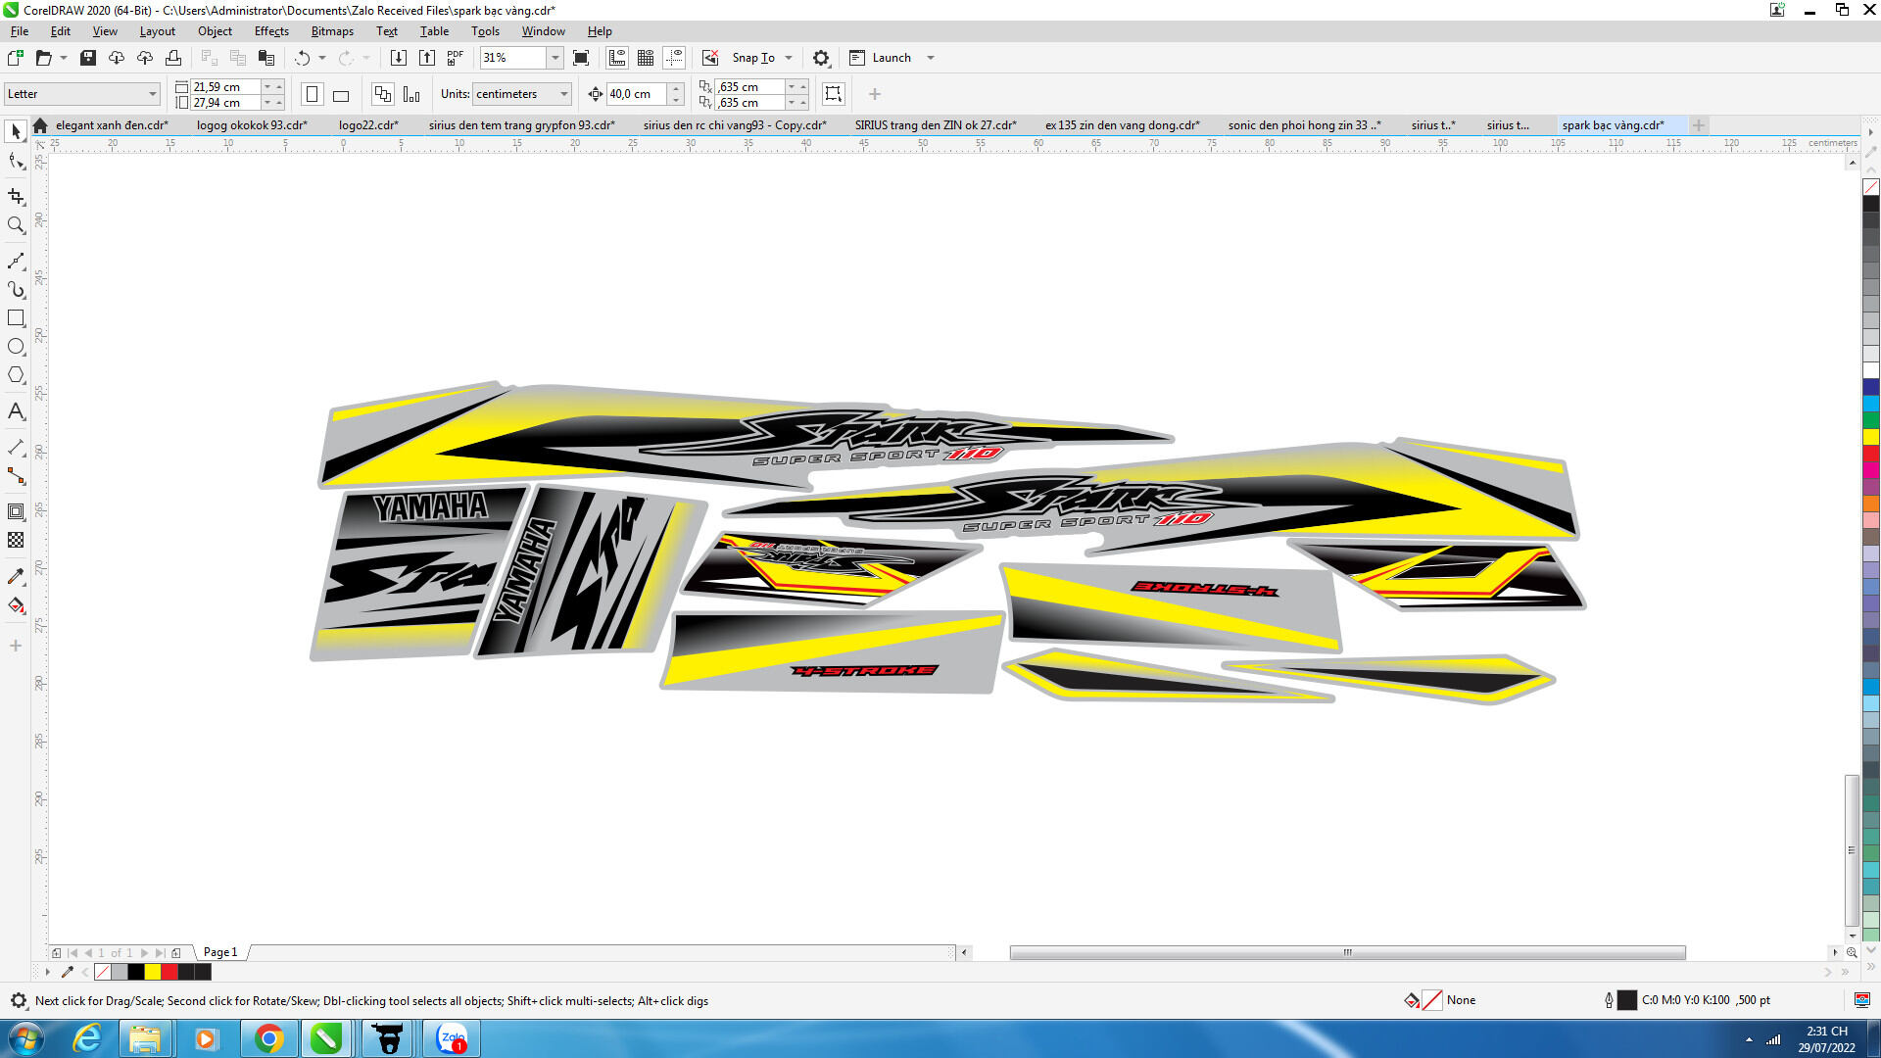Image resolution: width=1881 pixels, height=1058 pixels.
Task: Open the Units centimeters dropdown
Action: (564, 94)
